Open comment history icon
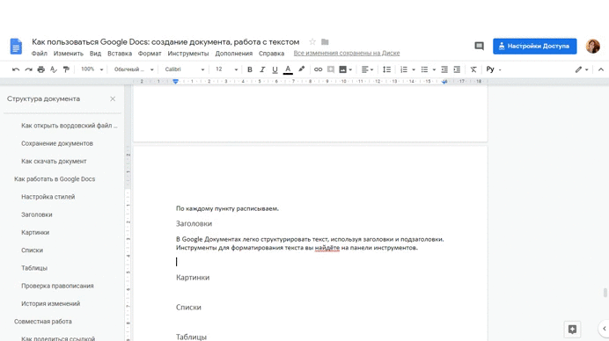 point(480,47)
